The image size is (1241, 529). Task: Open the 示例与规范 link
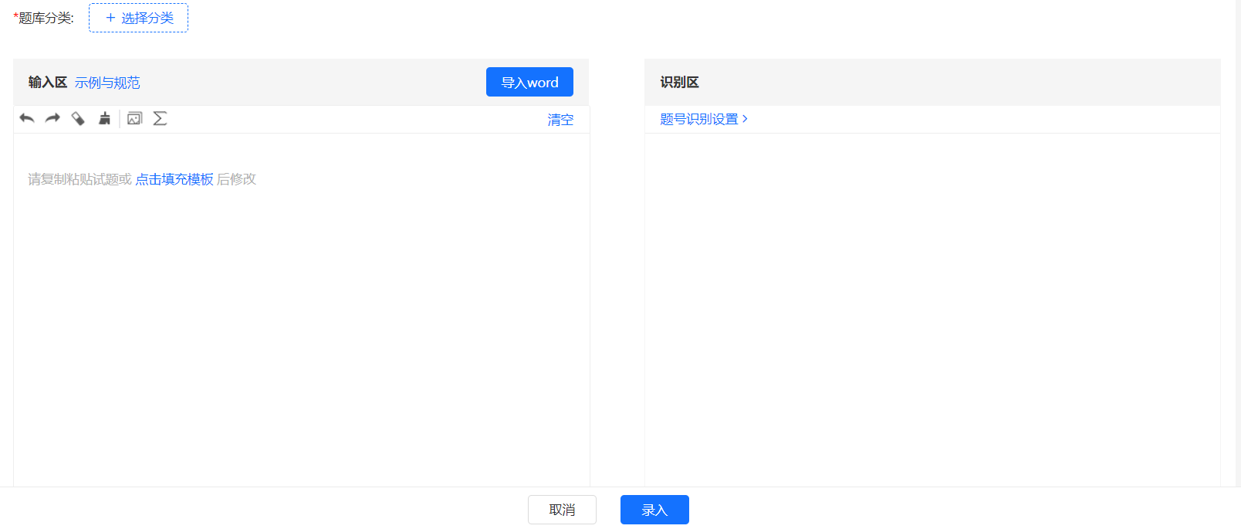tap(107, 83)
